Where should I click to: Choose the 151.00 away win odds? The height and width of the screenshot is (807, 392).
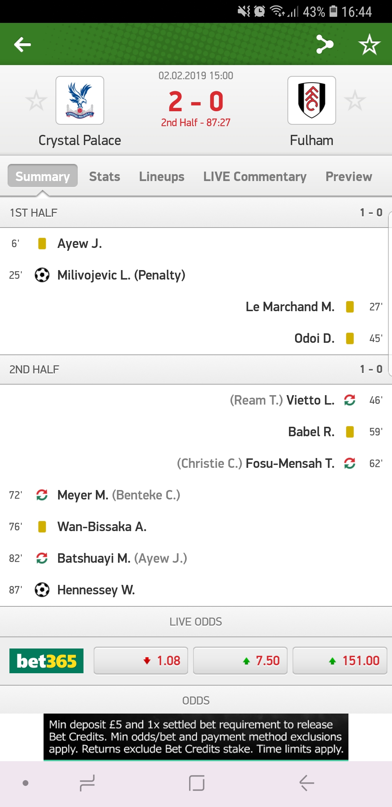340,661
